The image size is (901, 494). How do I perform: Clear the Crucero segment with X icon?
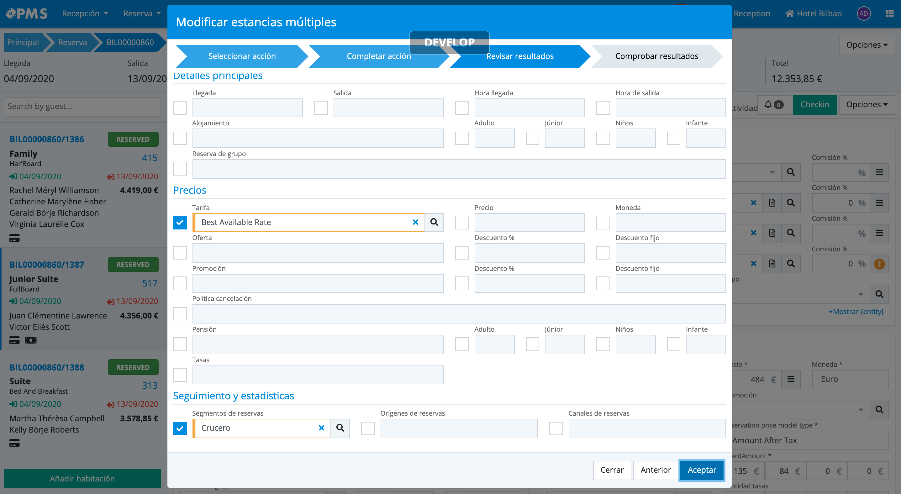point(321,428)
